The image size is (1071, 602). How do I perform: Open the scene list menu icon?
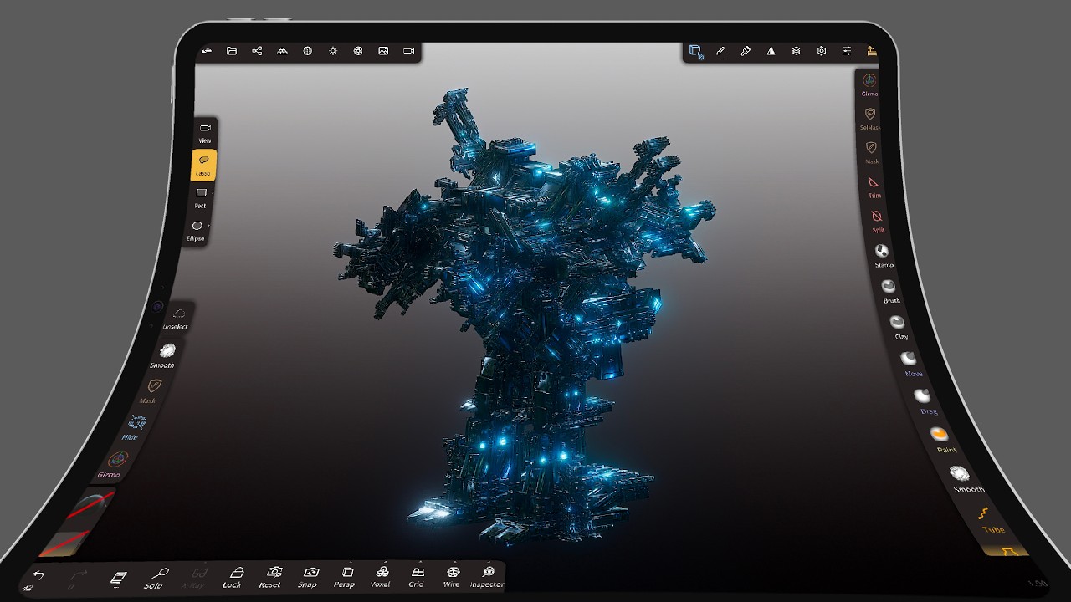(118, 578)
